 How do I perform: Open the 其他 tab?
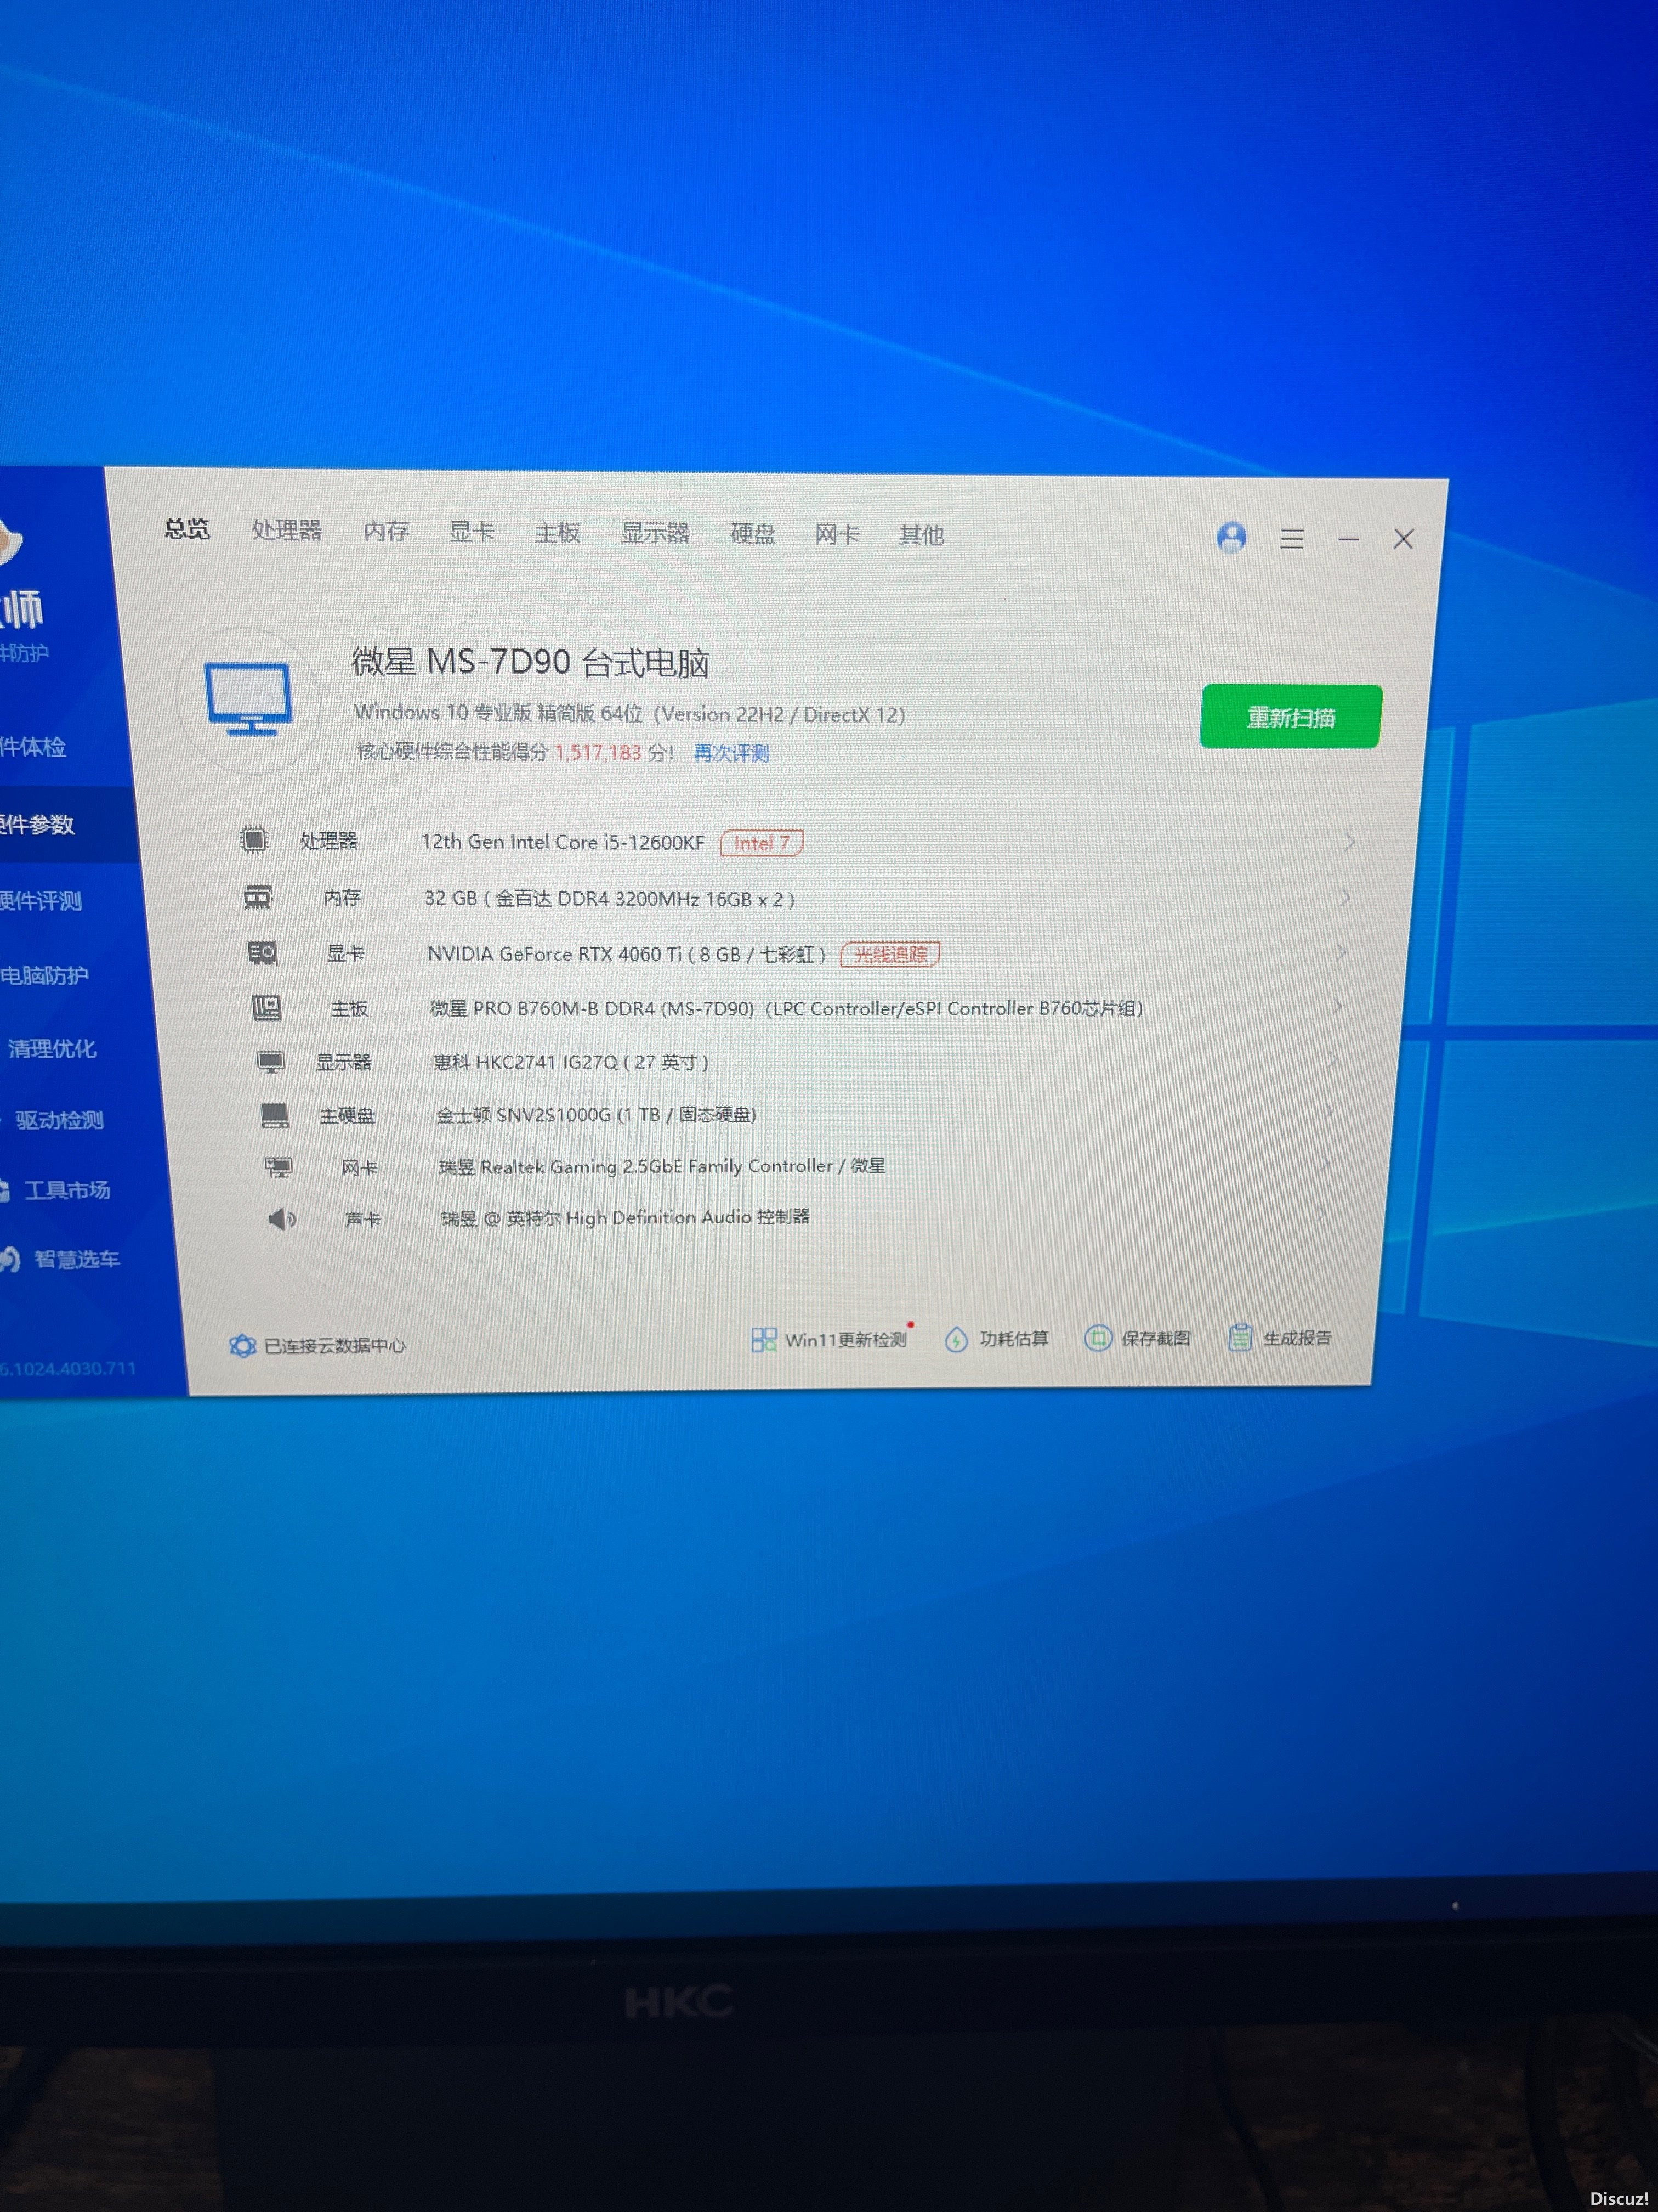tap(922, 536)
